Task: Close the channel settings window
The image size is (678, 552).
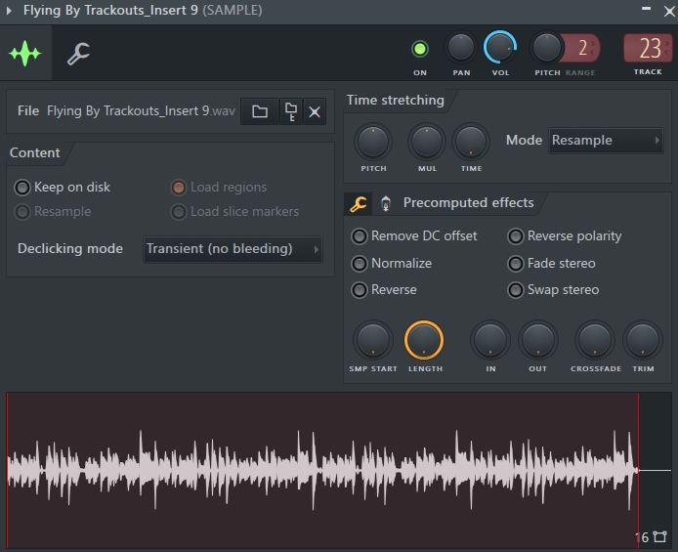Action: [669, 12]
